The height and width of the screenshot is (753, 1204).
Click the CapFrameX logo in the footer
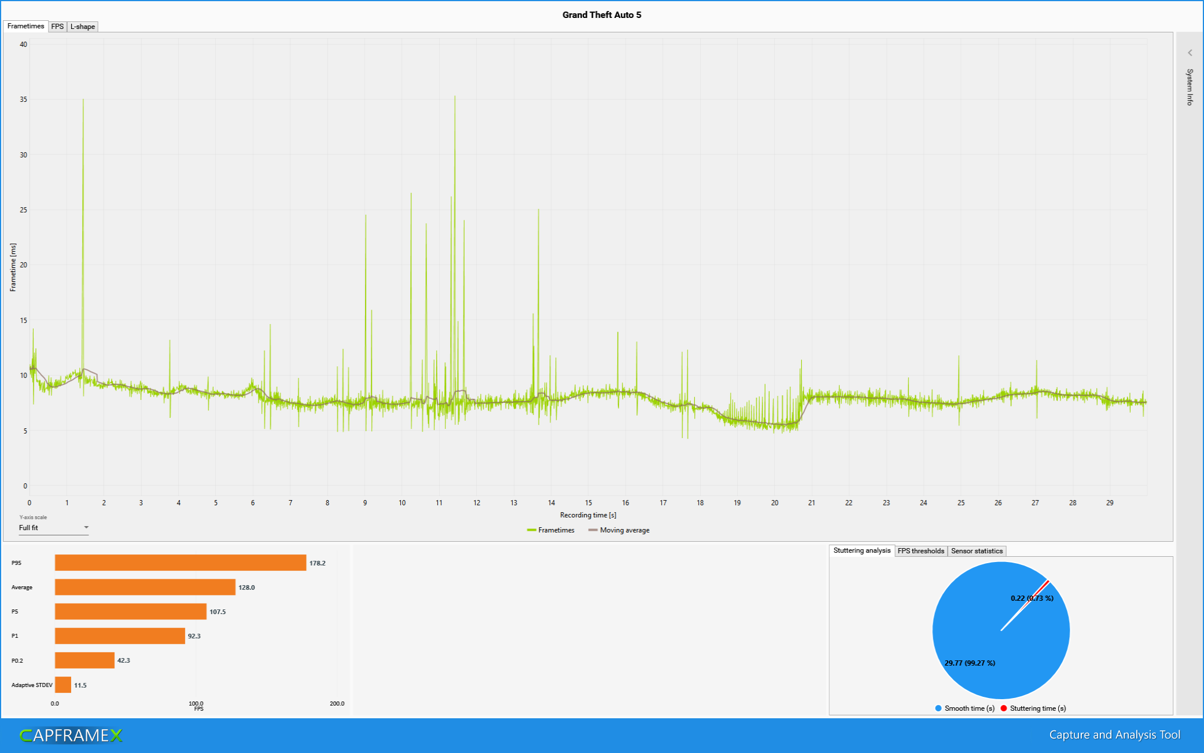pyautogui.click(x=71, y=735)
